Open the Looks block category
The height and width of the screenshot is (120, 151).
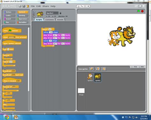10,16
